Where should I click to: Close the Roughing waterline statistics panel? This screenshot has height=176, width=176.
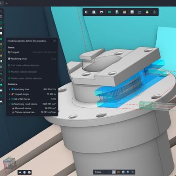click(x=54, y=41)
